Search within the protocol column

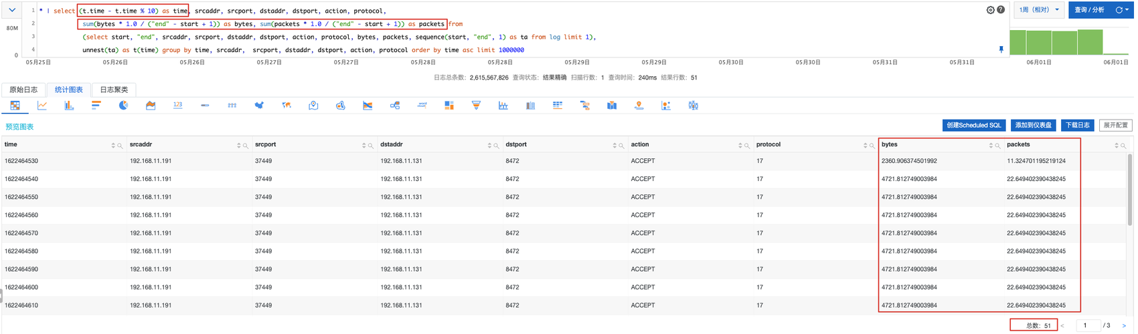[872, 146]
